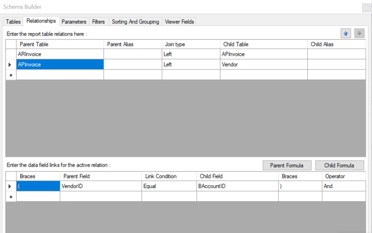372x233 pixels.
Task: Click the Parent Formula button
Action: (287, 165)
